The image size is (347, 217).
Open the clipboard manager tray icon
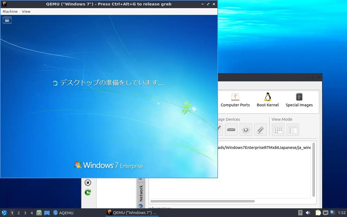[318, 213]
